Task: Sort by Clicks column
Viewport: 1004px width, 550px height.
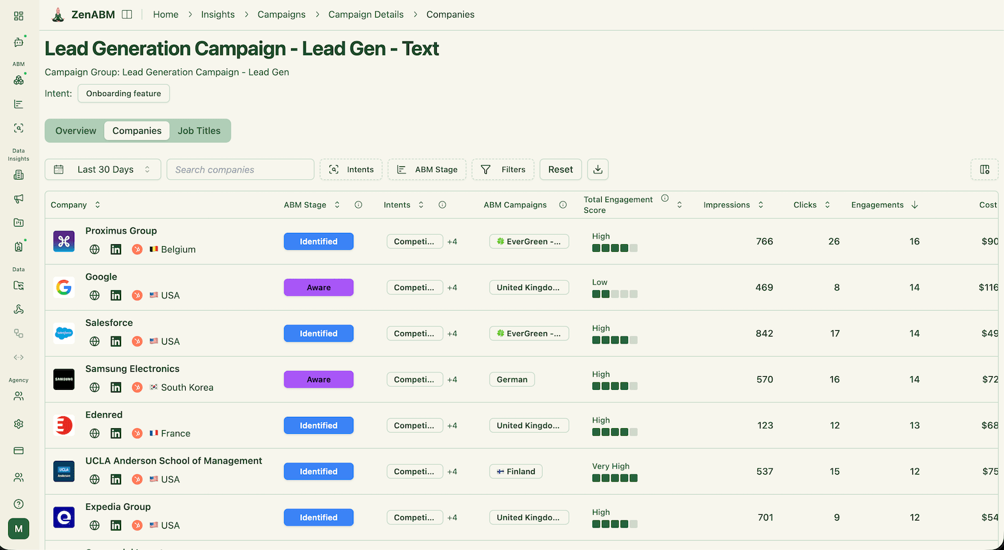Action: click(812, 205)
